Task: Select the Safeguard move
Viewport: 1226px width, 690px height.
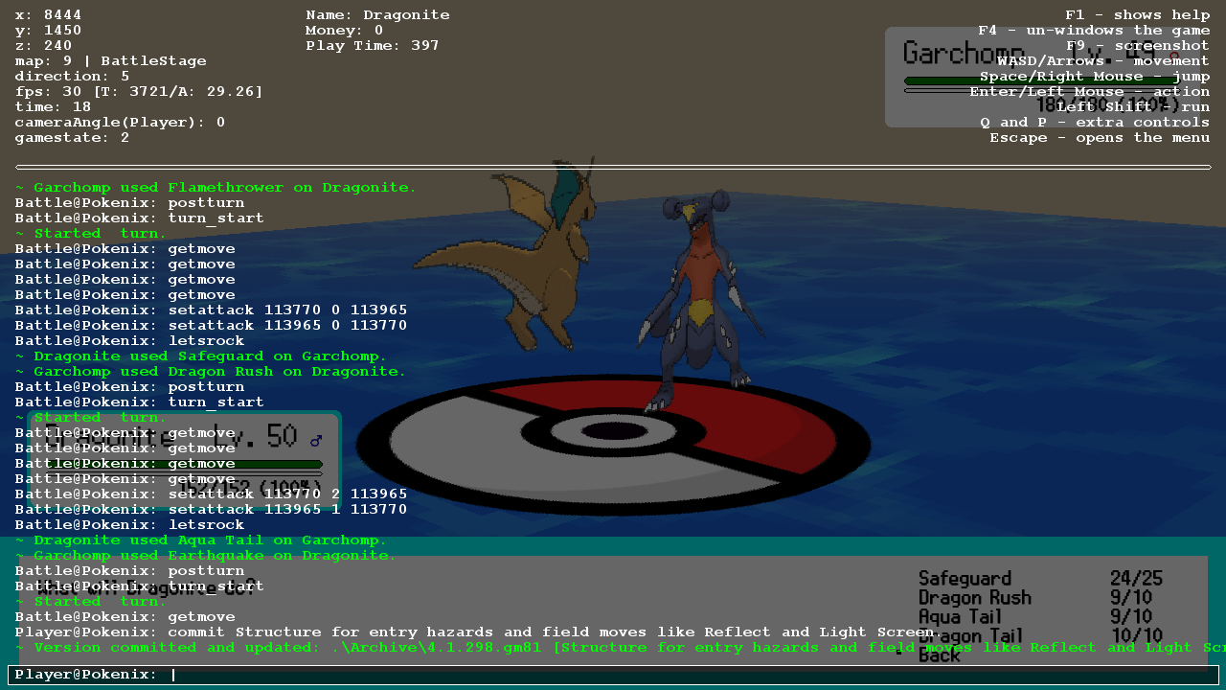Action: pos(965,578)
